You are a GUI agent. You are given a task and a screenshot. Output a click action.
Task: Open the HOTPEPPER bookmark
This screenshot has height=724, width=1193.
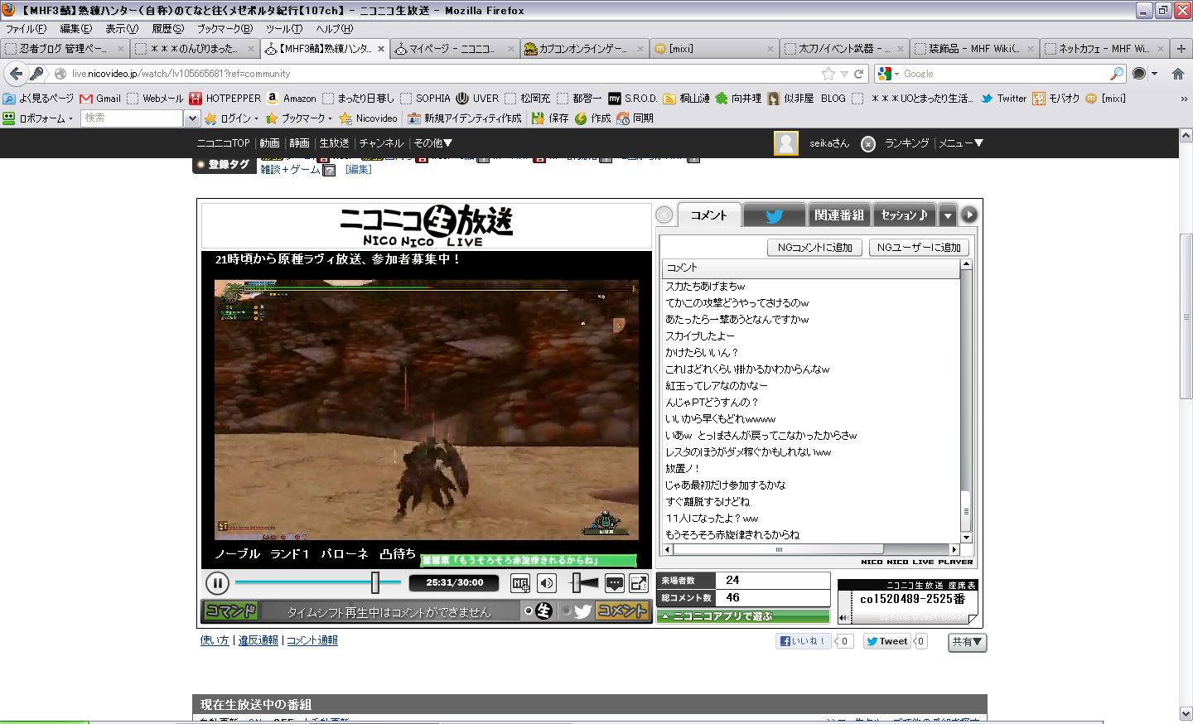[225, 99]
